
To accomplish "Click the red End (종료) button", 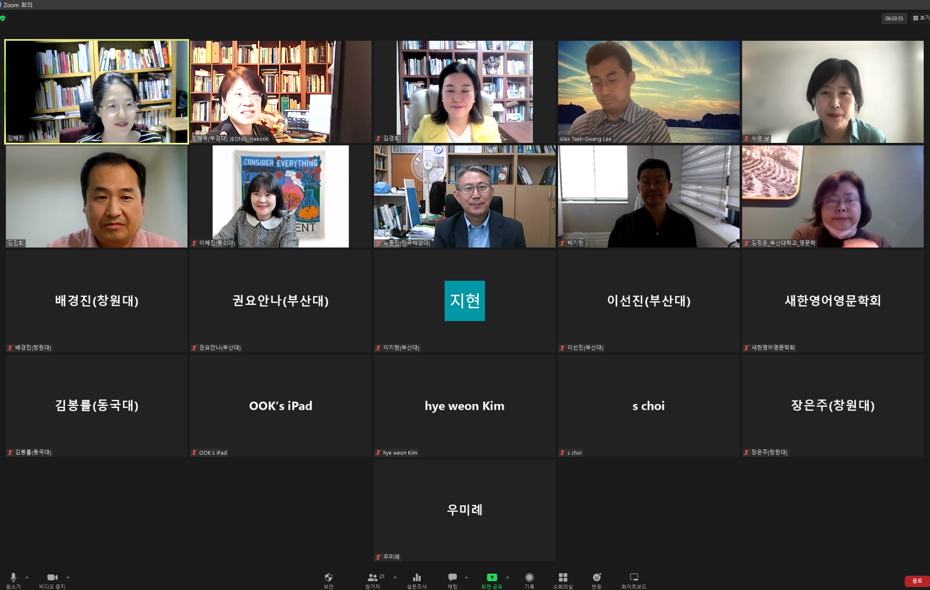I will click(917, 581).
